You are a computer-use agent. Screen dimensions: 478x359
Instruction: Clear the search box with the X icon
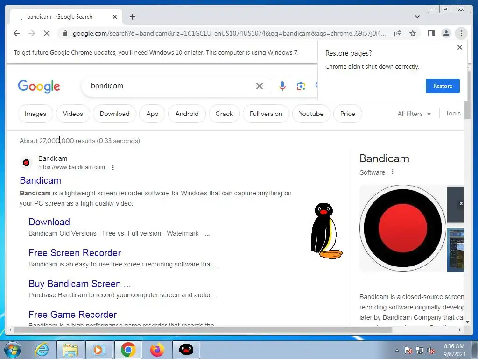[x=260, y=86]
